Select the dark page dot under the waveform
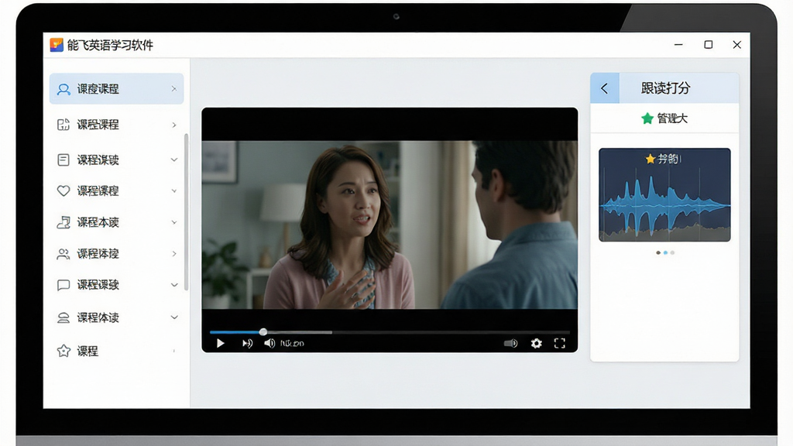 pos(658,252)
